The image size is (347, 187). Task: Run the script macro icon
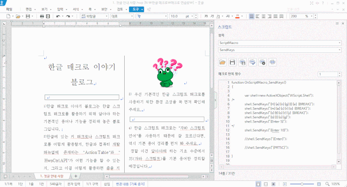click(262, 62)
